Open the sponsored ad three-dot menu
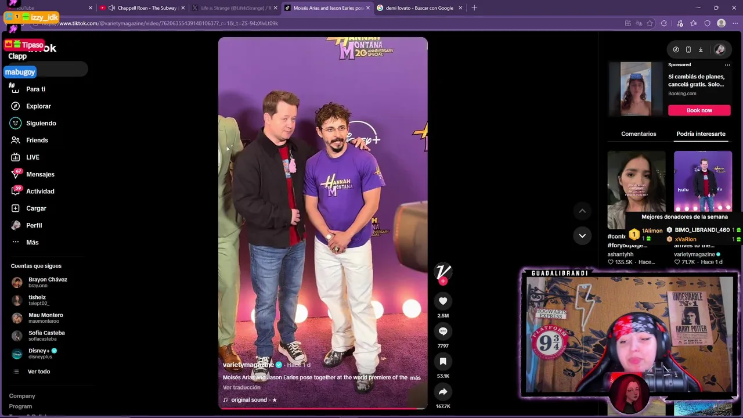This screenshot has height=418, width=743. click(727, 65)
